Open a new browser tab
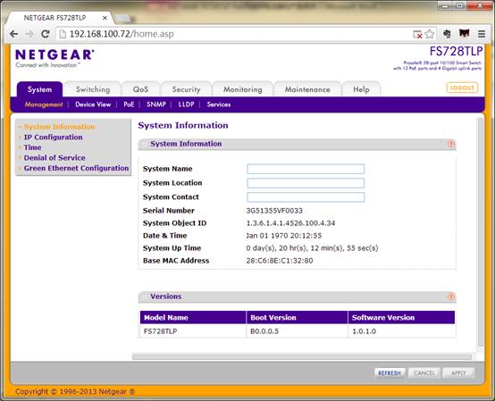This screenshot has height=401, width=495. coord(123,19)
